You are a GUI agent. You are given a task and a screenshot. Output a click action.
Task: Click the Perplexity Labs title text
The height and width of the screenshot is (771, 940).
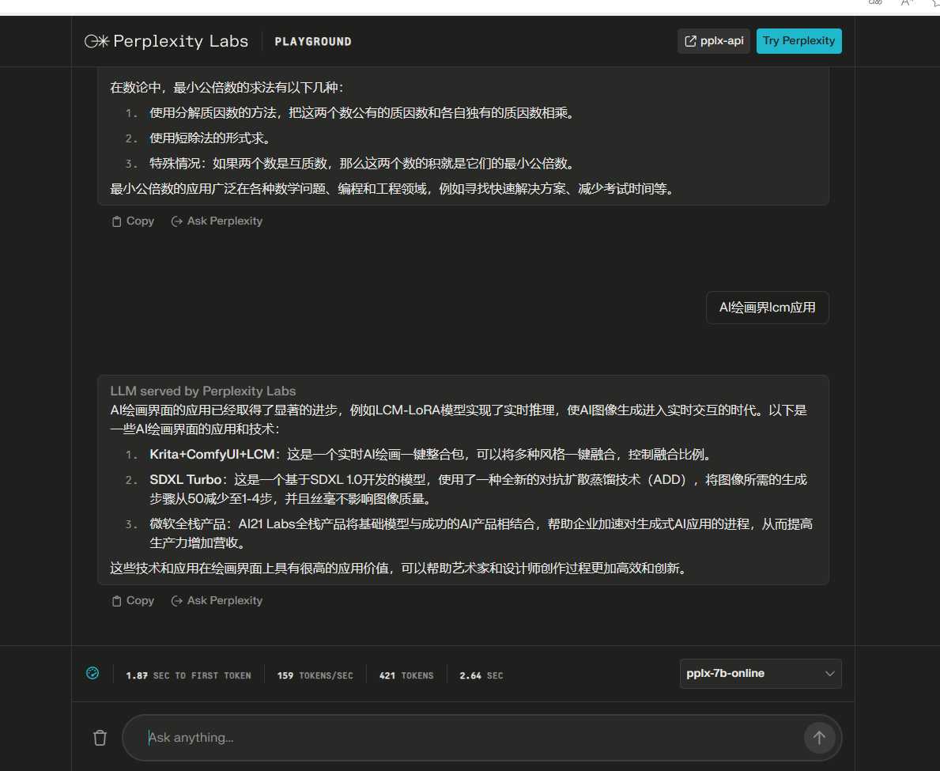[x=180, y=41]
